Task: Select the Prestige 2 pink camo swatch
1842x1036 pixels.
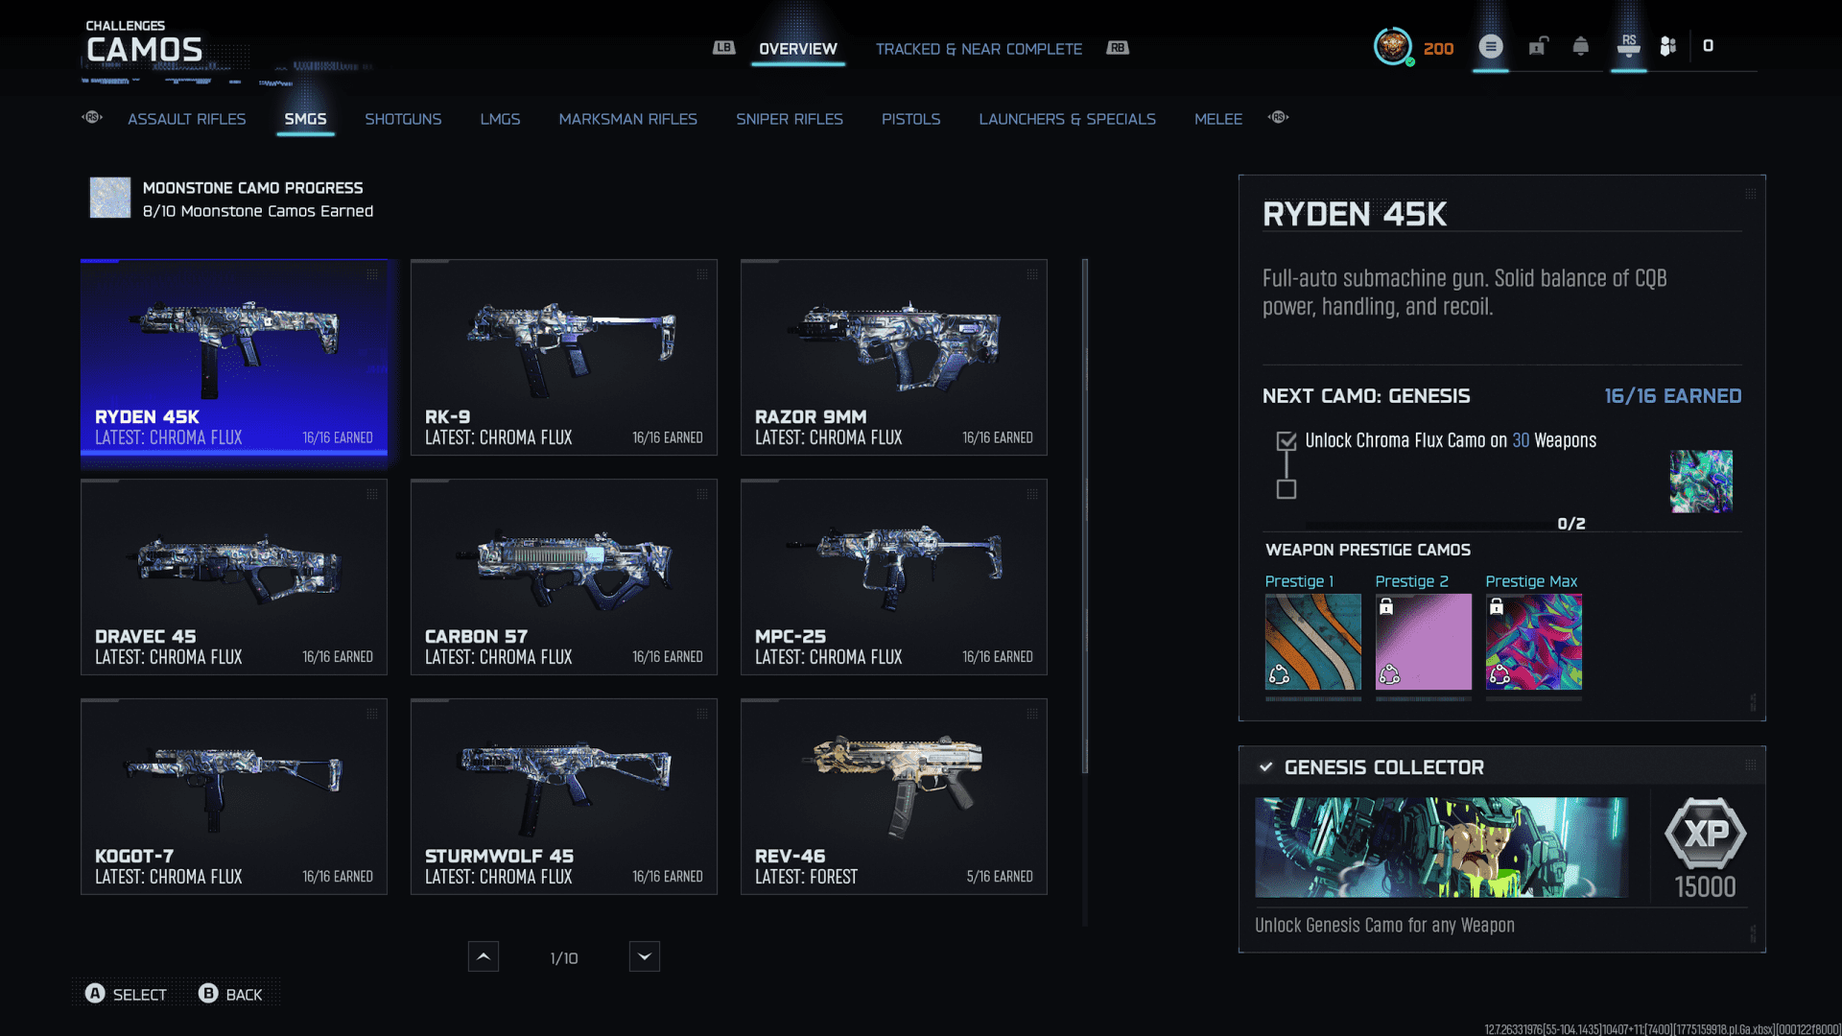Action: click(x=1423, y=642)
